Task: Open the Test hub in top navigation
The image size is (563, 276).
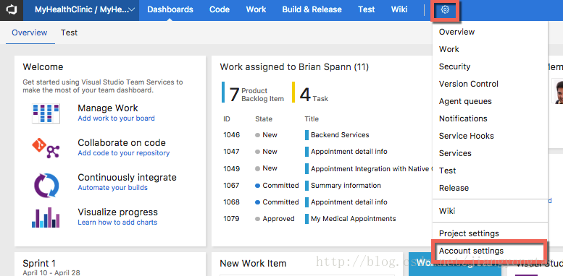Action: pyautogui.click(x=366, y=9)
